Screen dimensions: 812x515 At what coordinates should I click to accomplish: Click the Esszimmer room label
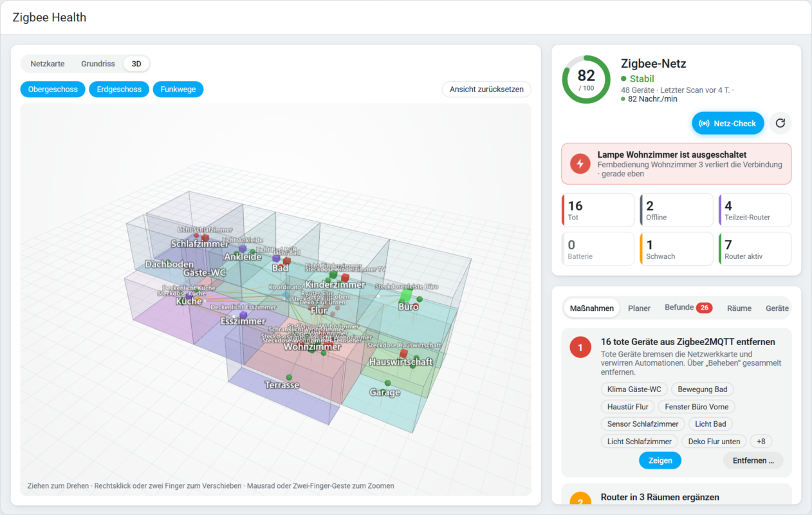coord(243,321)
